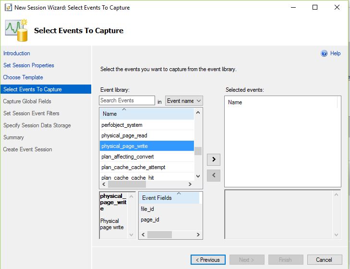Choose perfobject_system from event list
Viewport: 350px width, 269px height.
[122, 125]
